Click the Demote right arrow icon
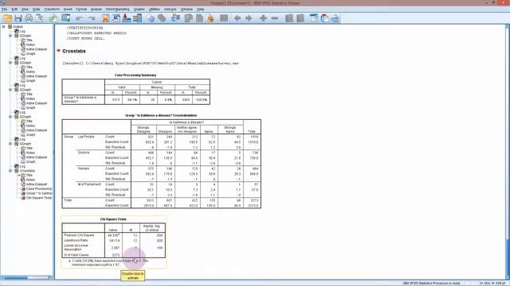Screen dimensions: 510x286 [249, 18]
